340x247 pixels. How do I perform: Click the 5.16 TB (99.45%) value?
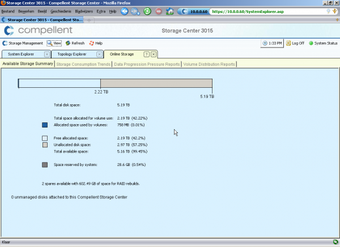click(132, 152)
